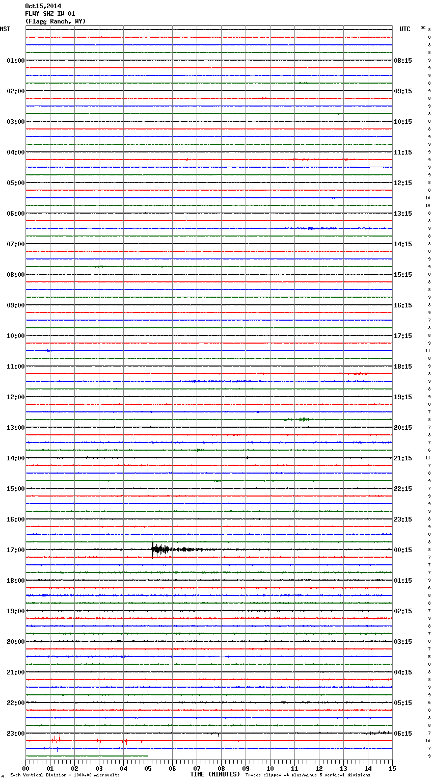
Task: Select the 13:00 MST row label
Action: pos(16,428)
